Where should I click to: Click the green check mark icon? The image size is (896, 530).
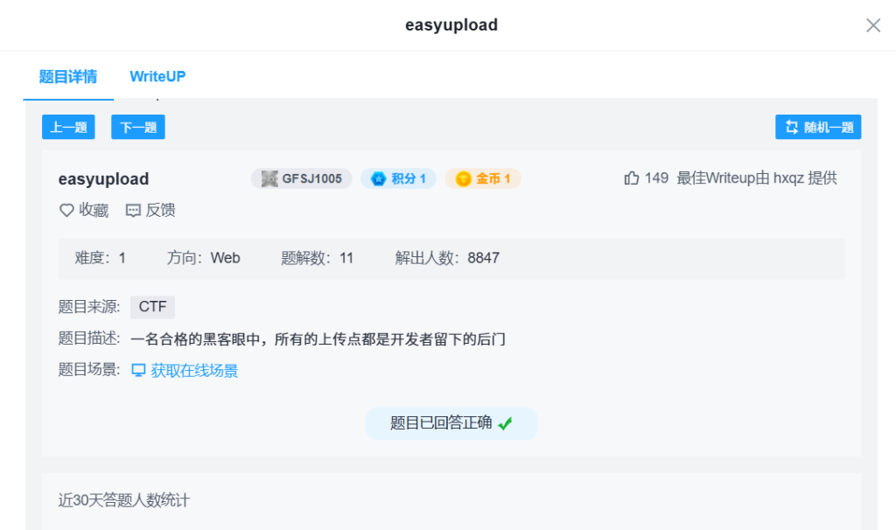(x=505, y=423)
